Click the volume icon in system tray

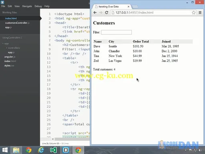(x=200, y=150)
